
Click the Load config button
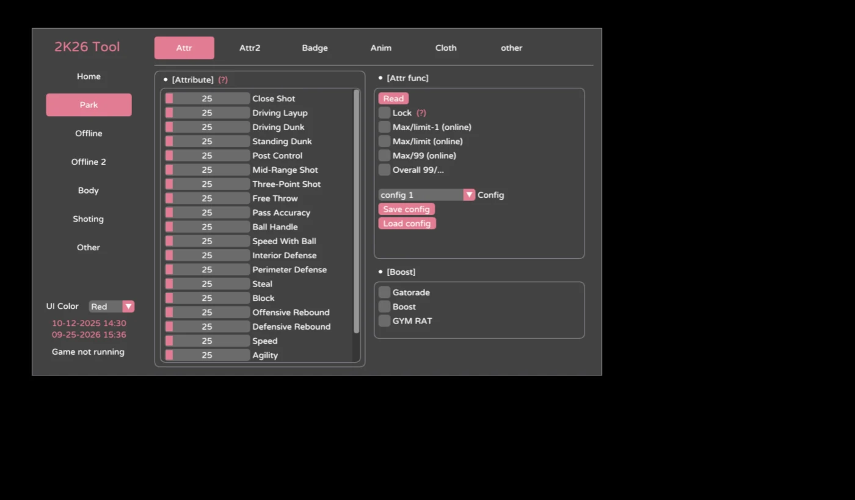click(x=407, y=223)
